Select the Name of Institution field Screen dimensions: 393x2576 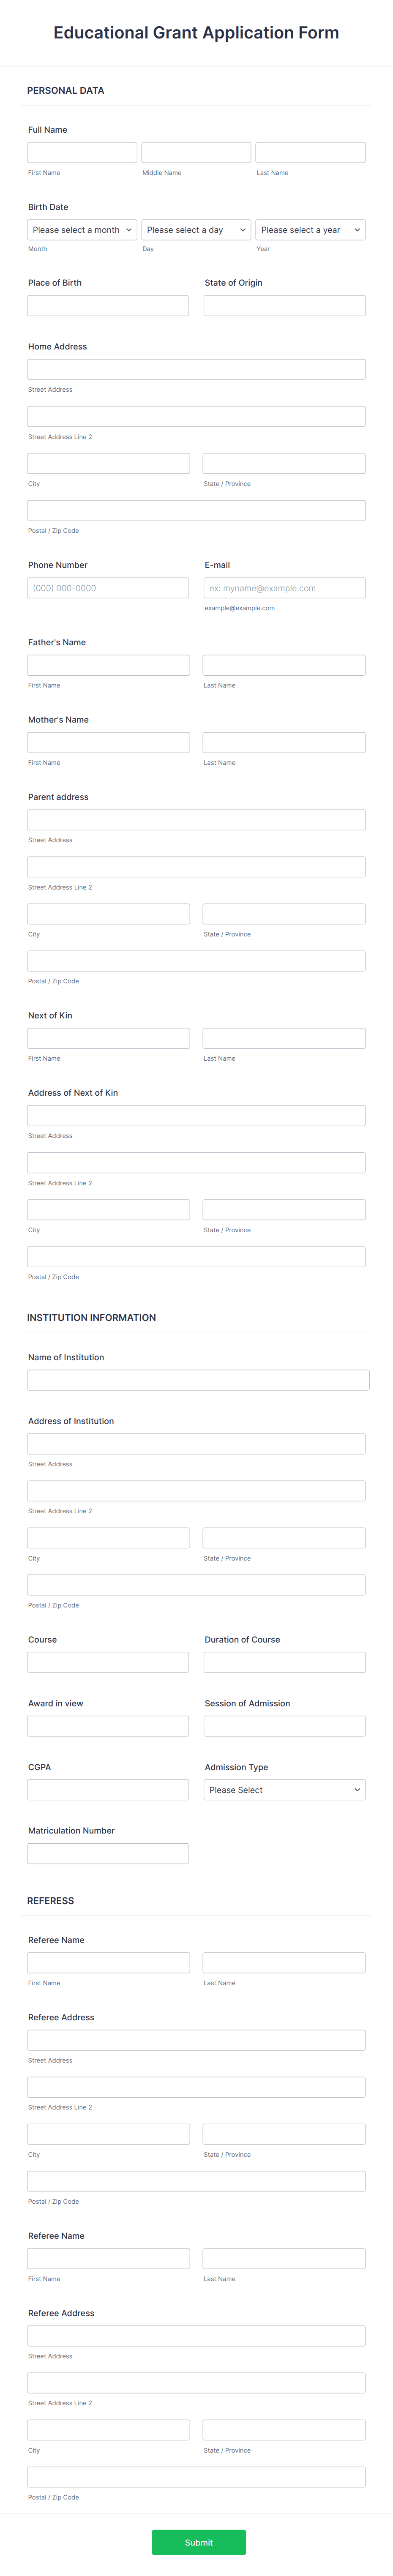(x=196, y=1380)
